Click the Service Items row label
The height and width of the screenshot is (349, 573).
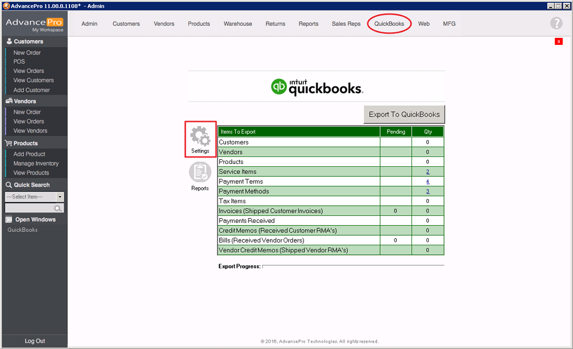(x=237, y=172)
